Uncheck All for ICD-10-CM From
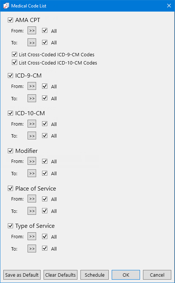175x283 pixels. click(x=45, y=124)
